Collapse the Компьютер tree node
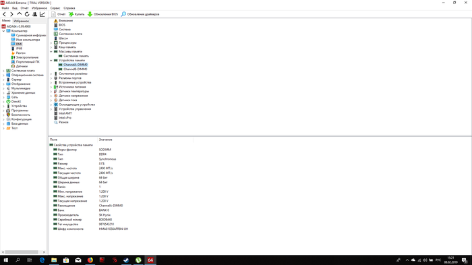 [3, 31]
